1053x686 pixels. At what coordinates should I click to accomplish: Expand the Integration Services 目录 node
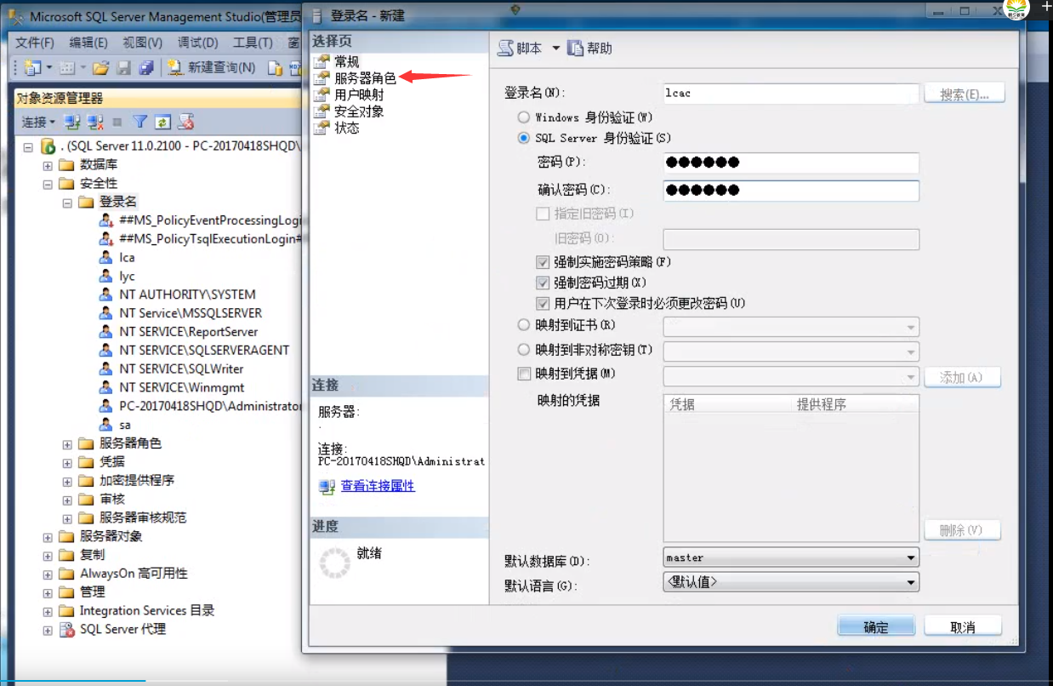[x=48, y=611]
